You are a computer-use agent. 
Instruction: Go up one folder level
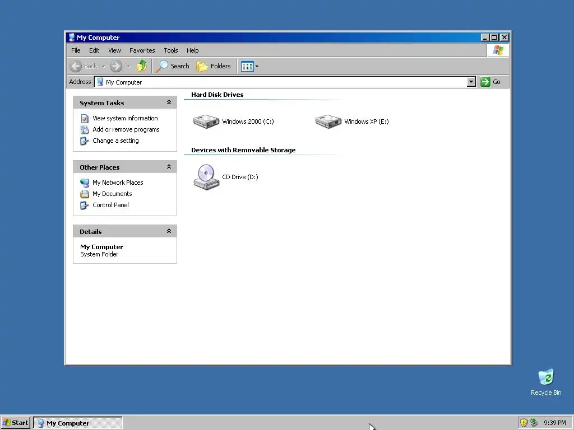pos(142,66)
